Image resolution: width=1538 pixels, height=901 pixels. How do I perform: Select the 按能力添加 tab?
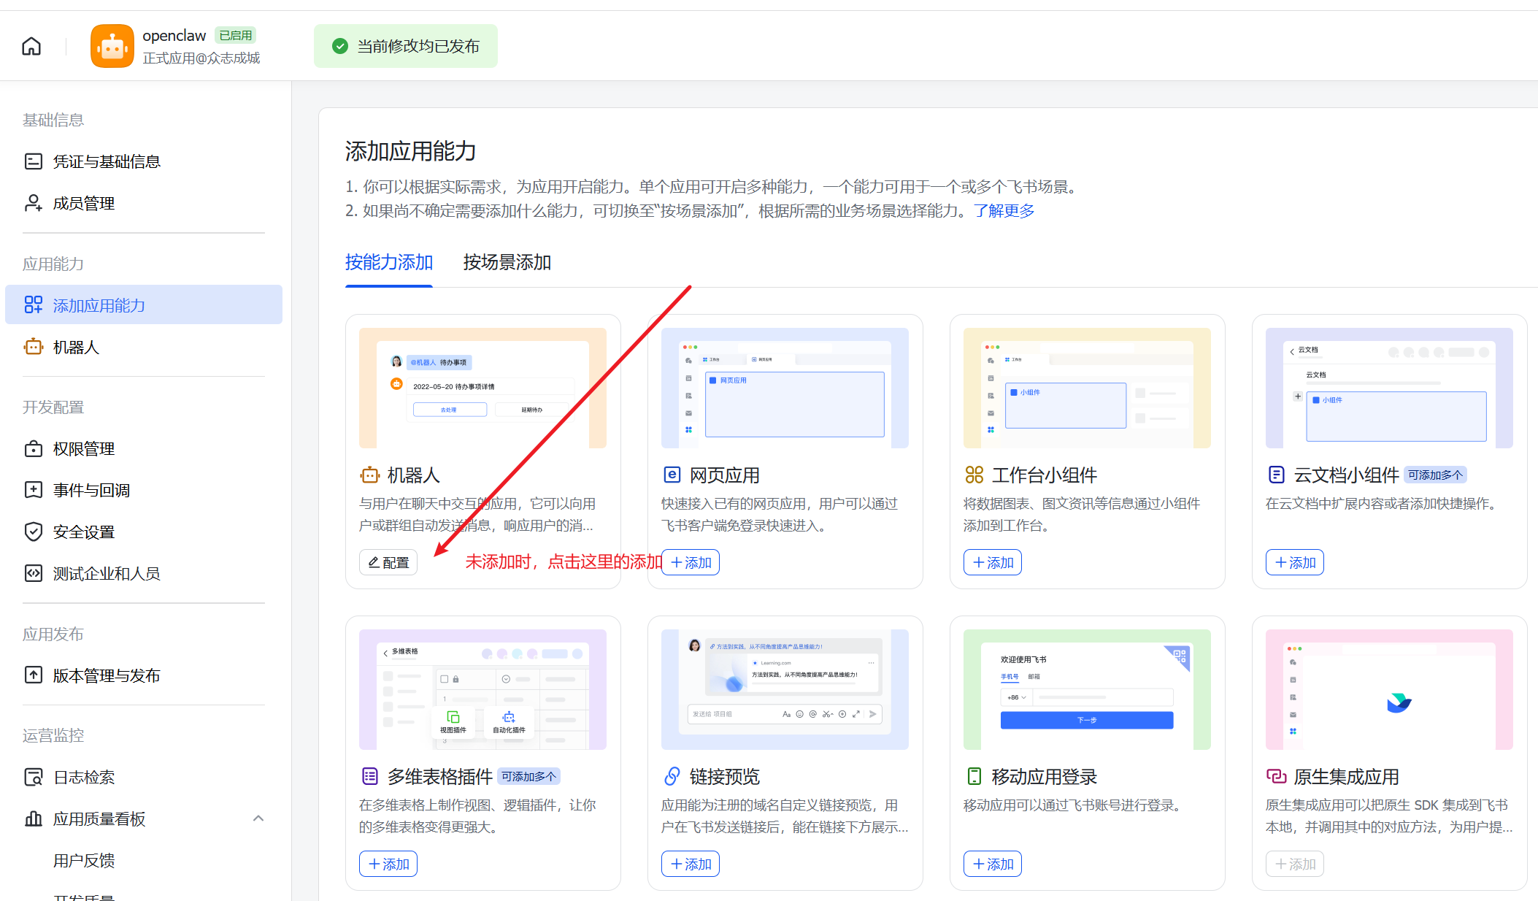click(x=388, y=262)
